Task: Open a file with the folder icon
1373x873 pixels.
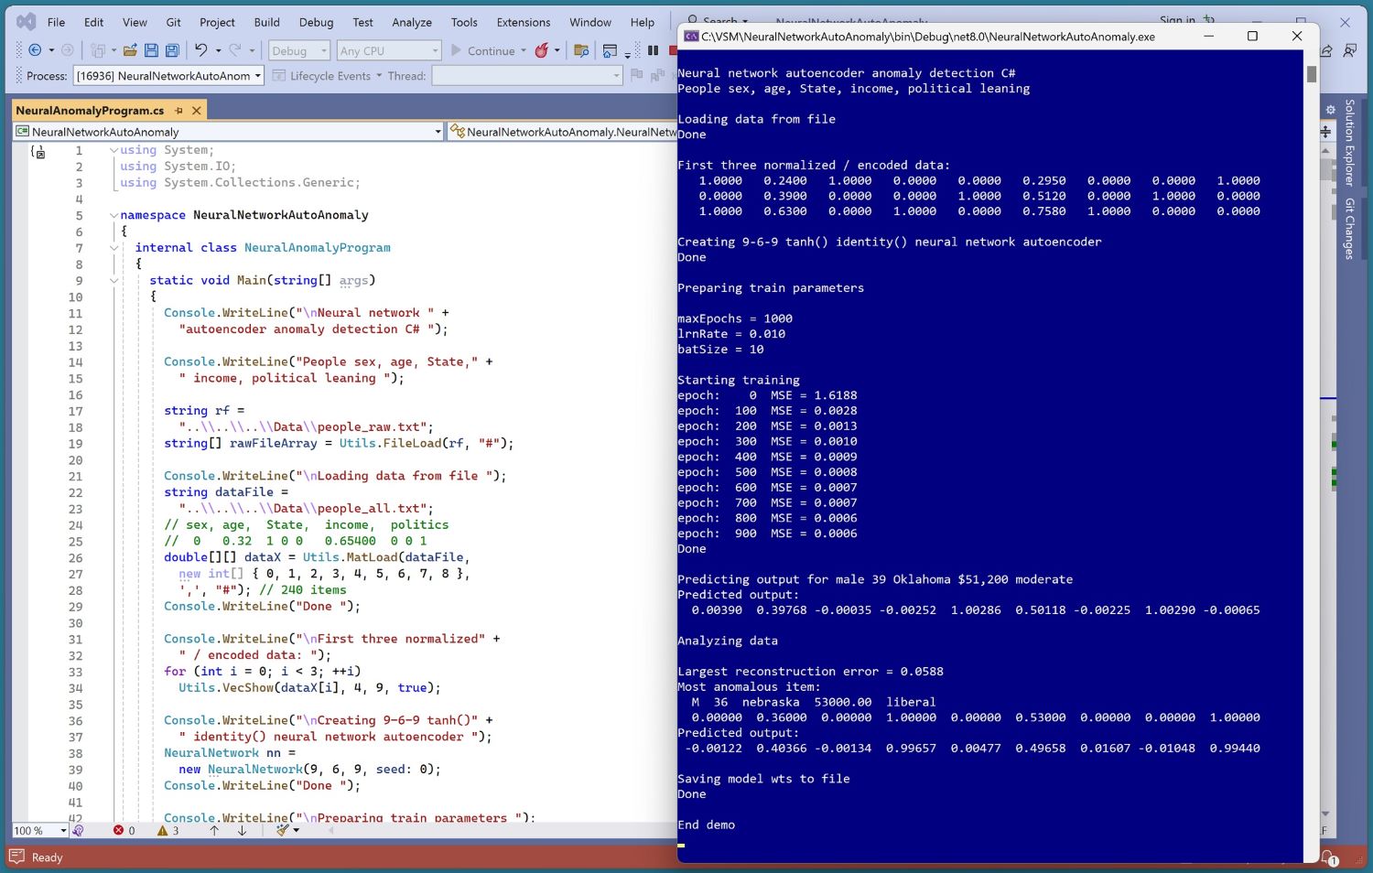Action: [x=130, y=50]
